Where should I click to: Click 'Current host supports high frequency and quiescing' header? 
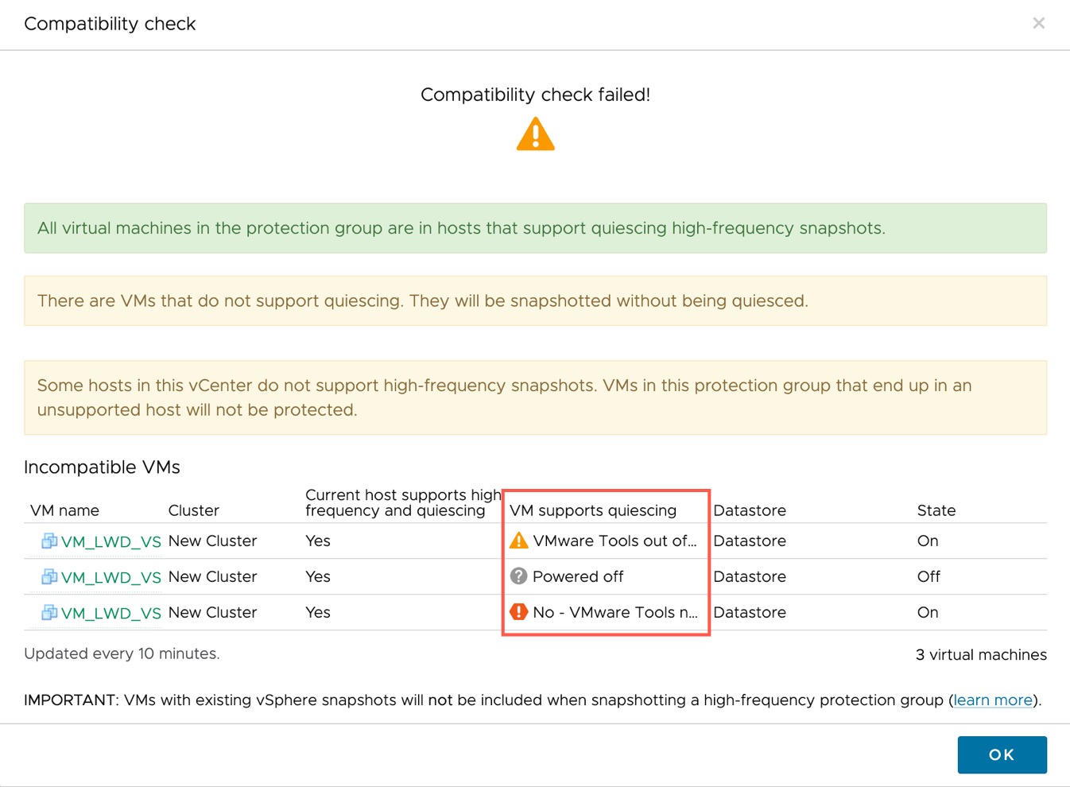pos(403,502)
